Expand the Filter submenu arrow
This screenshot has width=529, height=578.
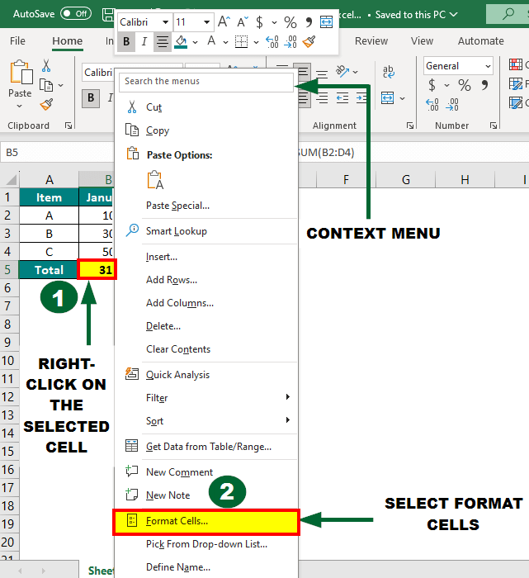(288, 397)
